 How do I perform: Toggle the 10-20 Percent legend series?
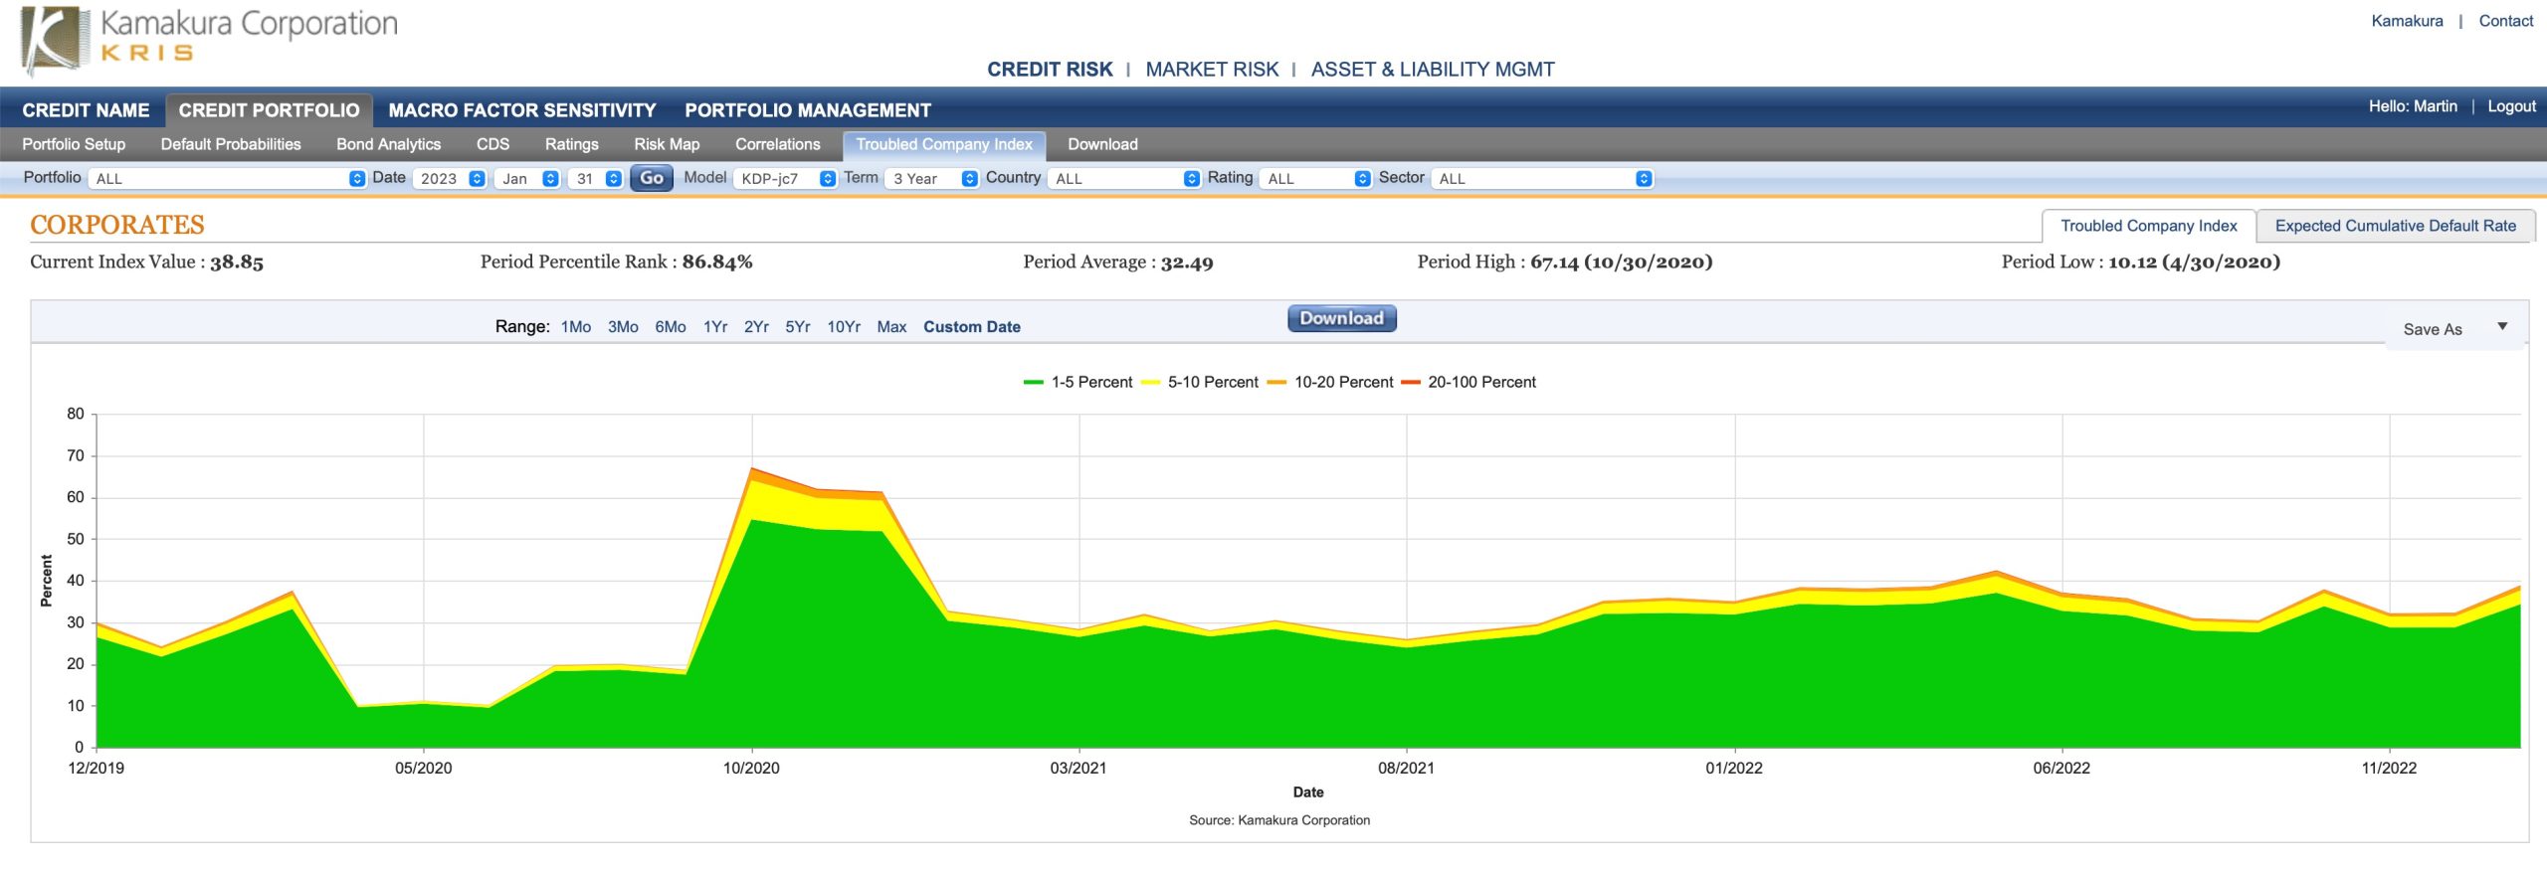click(1330, 382)
